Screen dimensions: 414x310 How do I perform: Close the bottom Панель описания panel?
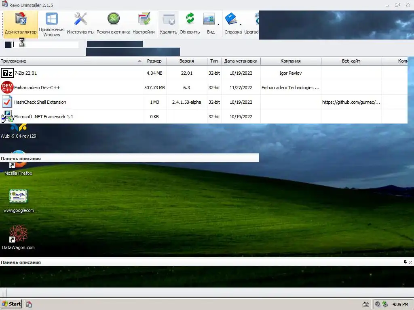pyautogui.click(x=411, y=262)
